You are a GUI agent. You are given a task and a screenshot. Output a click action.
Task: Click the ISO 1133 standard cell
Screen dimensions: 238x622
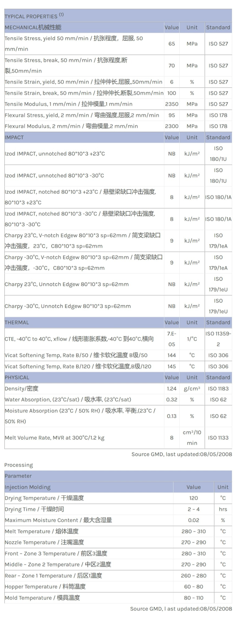click(218, 438)
